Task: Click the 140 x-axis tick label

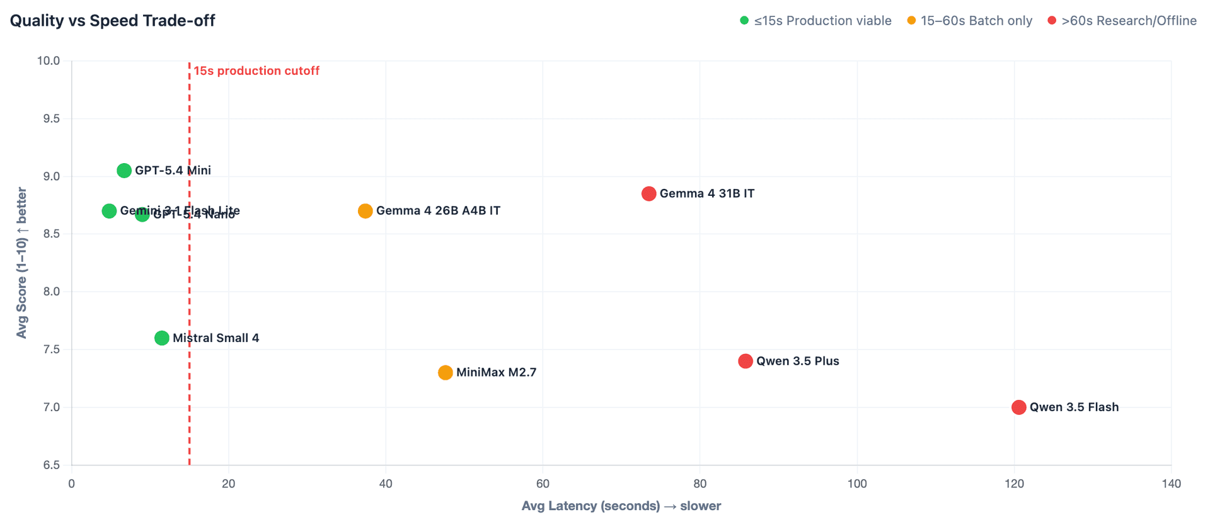Action: [x=1171, y=484]
